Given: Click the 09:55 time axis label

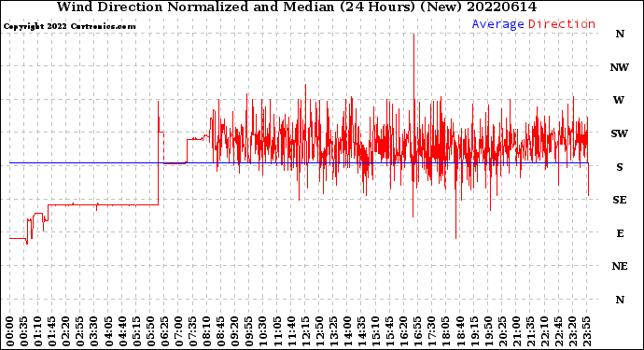Looking at the screenshot, I should 249,331.
